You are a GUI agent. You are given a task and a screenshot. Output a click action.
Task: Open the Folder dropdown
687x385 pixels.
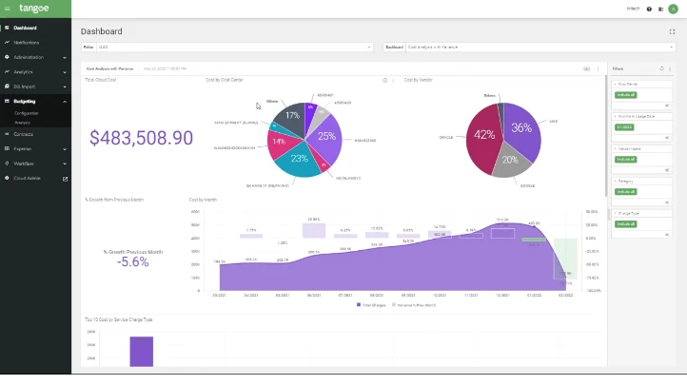(227, 47)
